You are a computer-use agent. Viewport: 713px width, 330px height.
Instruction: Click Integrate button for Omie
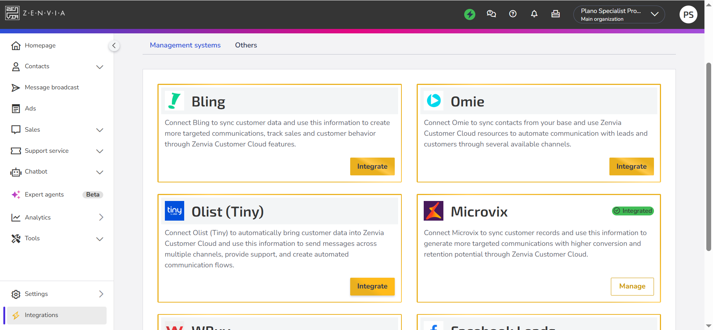632,166
